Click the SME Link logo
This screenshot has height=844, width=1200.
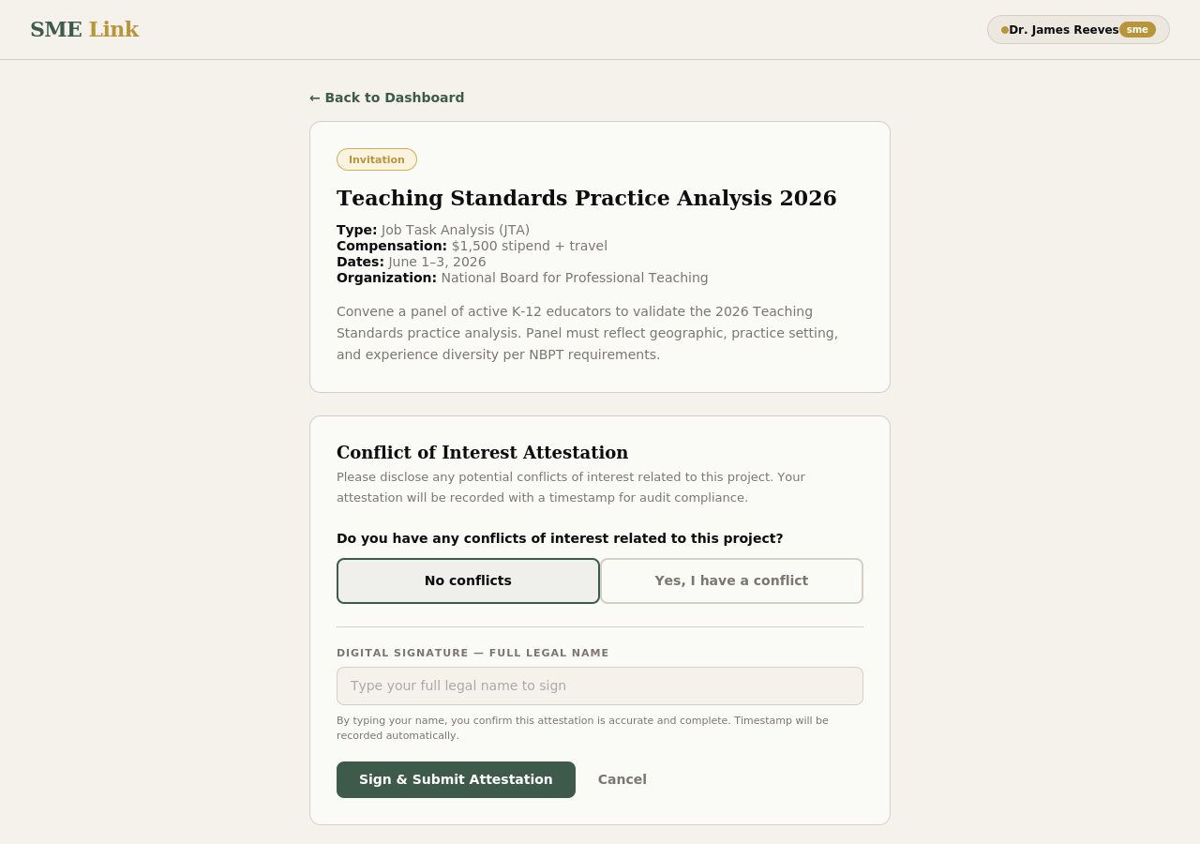(x=84, y=30)
